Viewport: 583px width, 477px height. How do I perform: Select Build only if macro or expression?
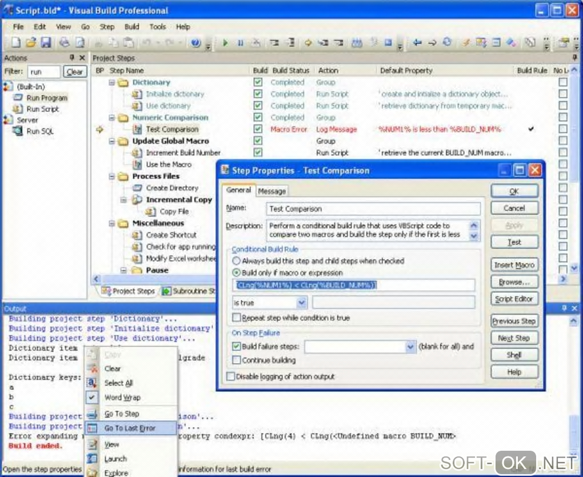point(235,272)
